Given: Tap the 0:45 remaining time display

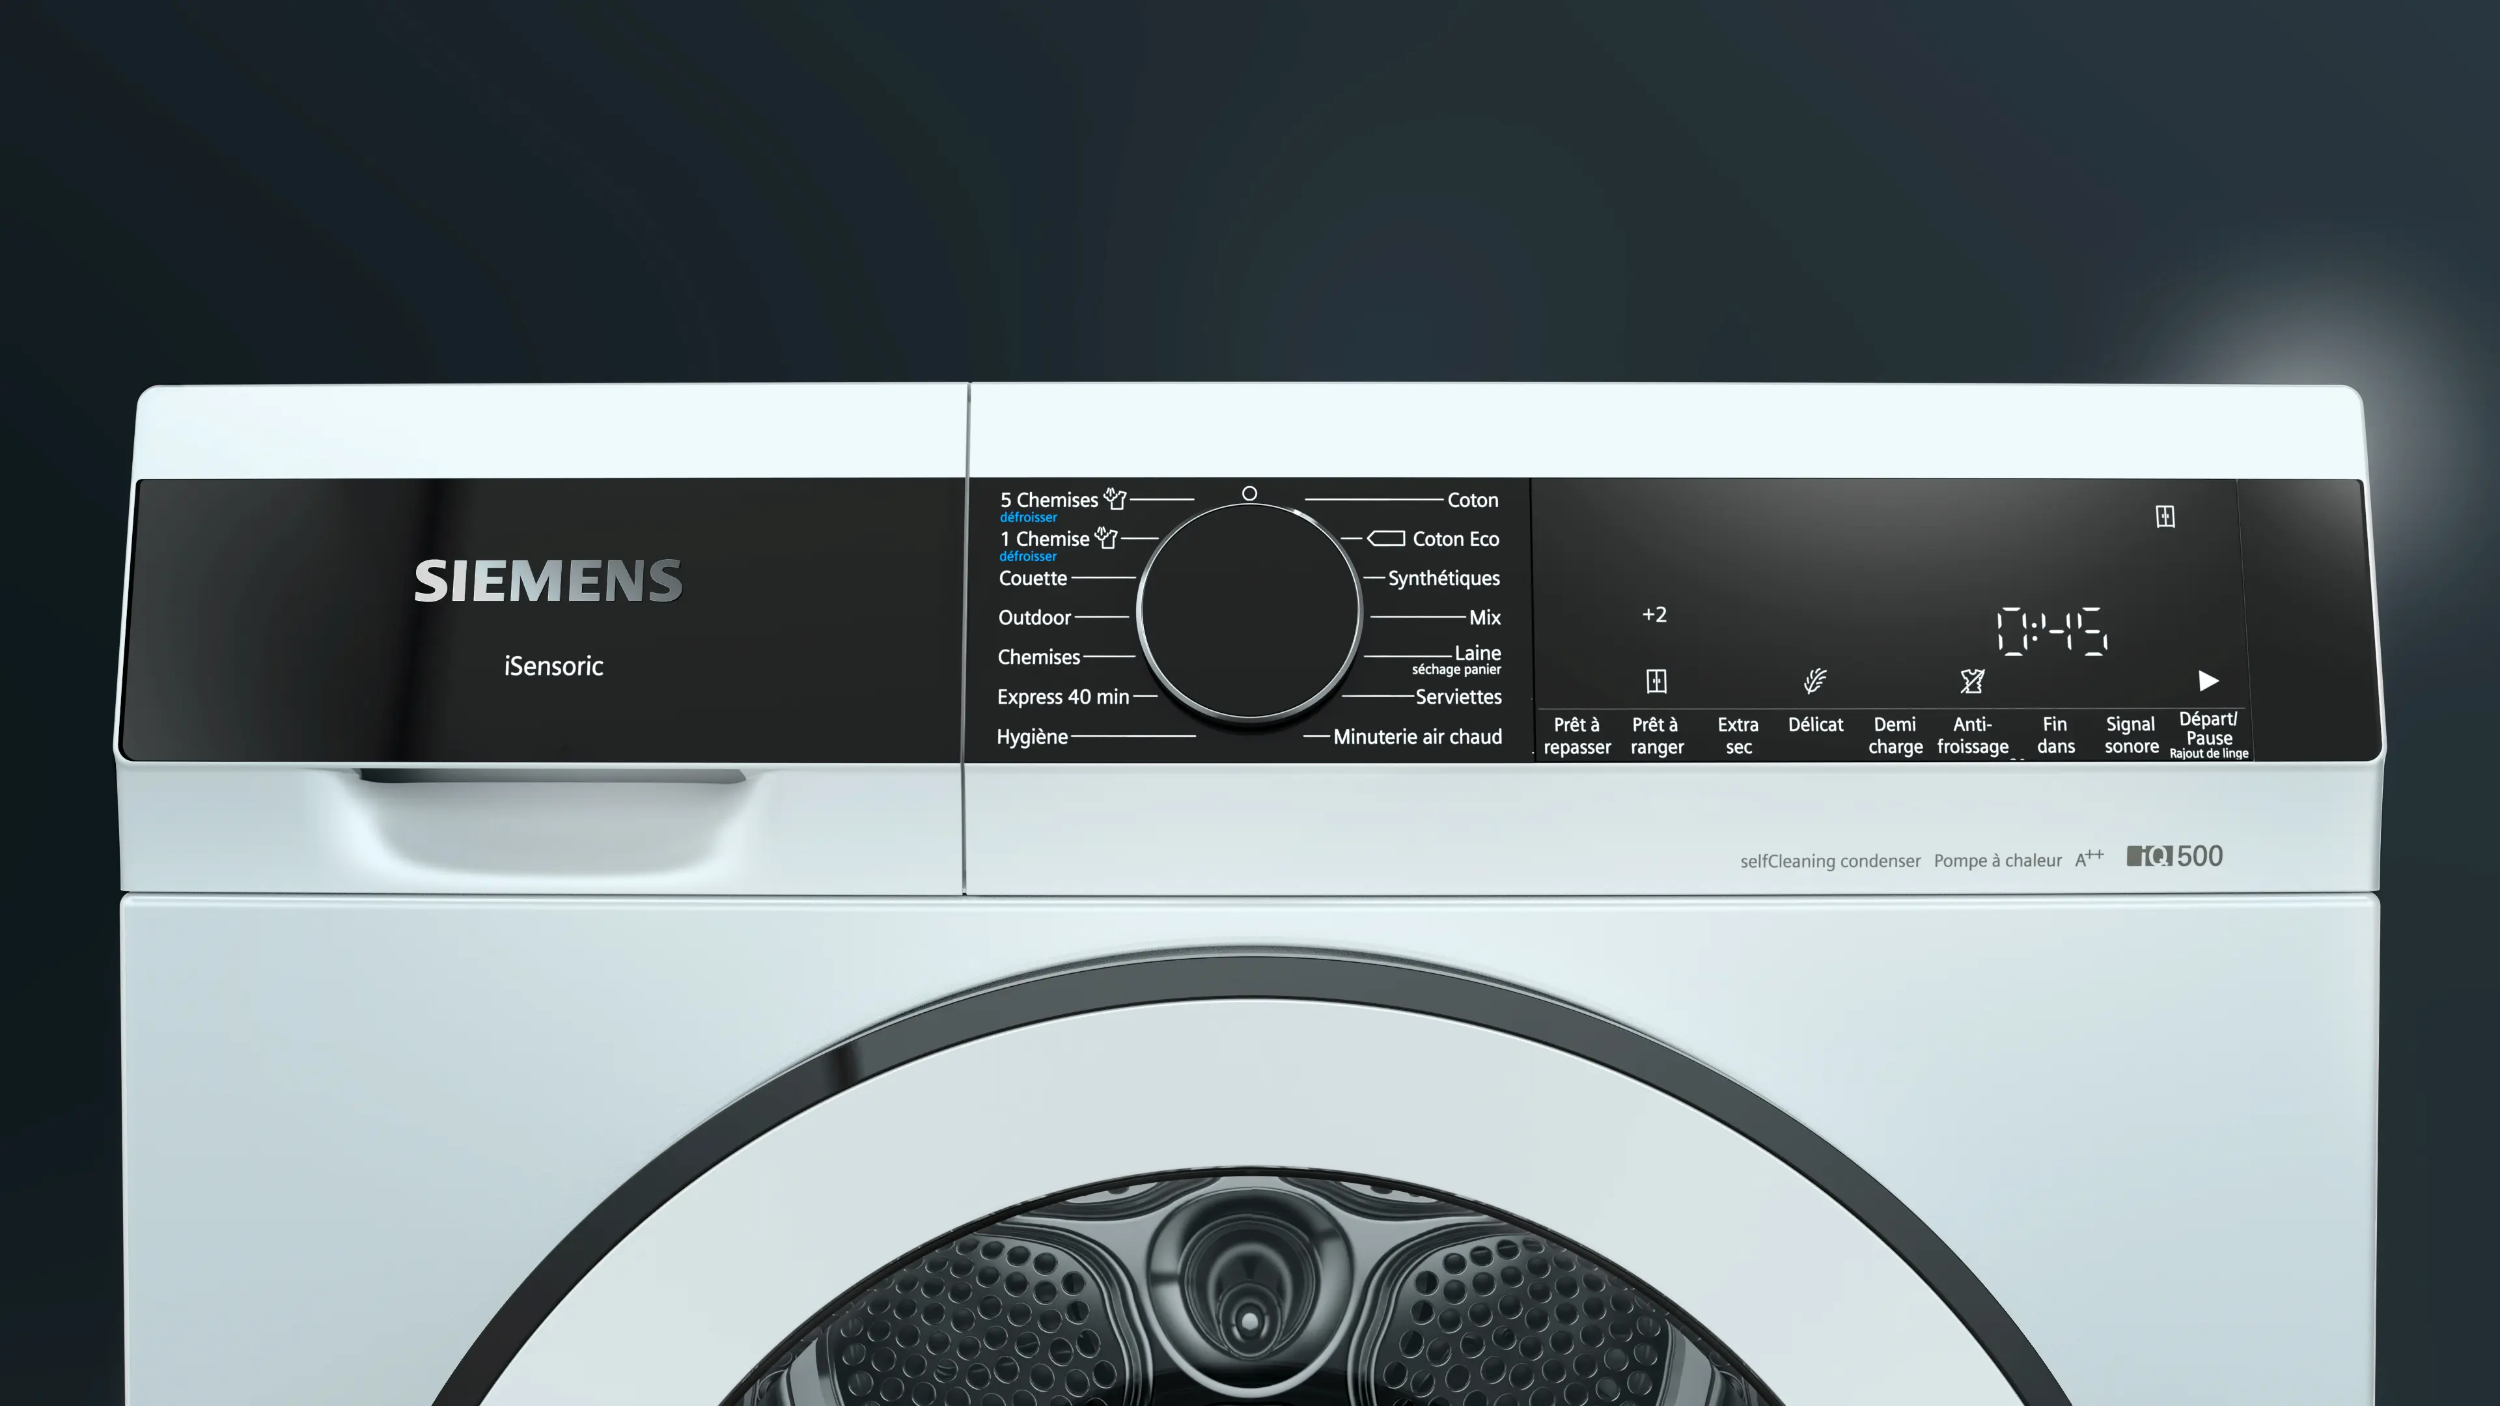Looking at the screenshot, I should tap(2051, 631).
